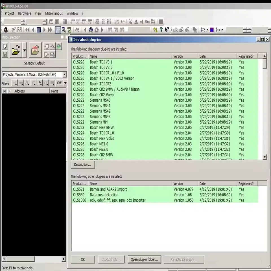Open the Hardware menu
271x271 pixels.
tap(24, 13)
